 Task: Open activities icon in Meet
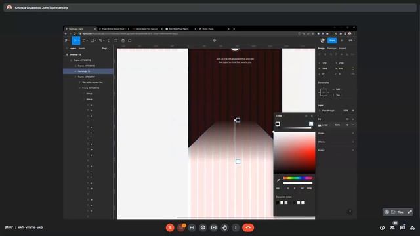point(413,227)
